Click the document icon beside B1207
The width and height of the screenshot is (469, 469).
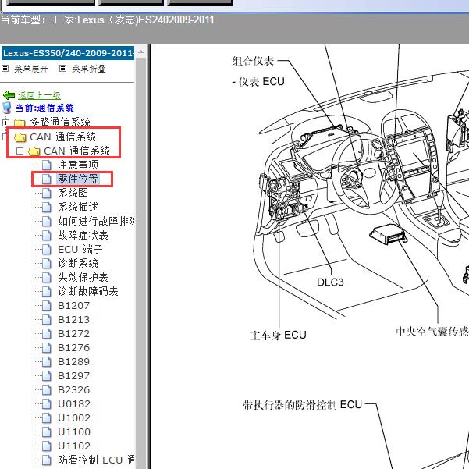pyautogui.click(x=46, y=305)
